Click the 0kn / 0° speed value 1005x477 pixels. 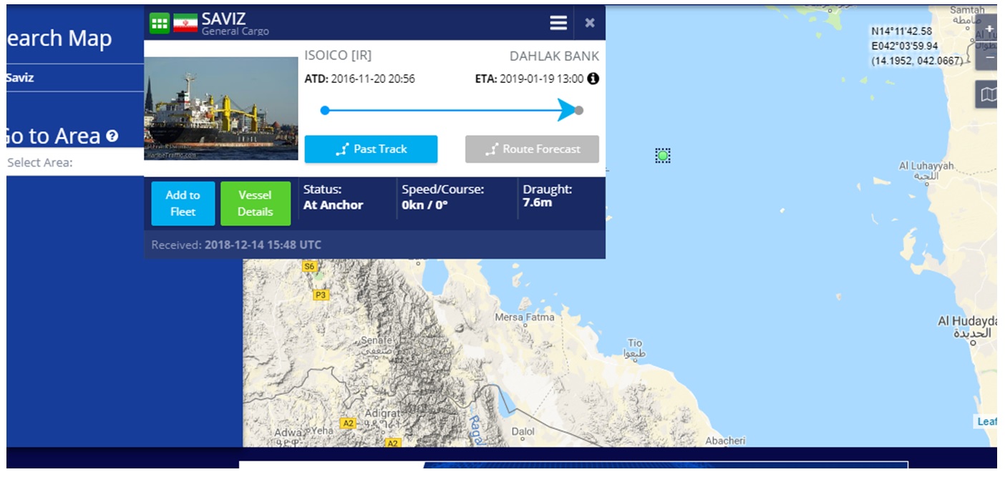424,205
